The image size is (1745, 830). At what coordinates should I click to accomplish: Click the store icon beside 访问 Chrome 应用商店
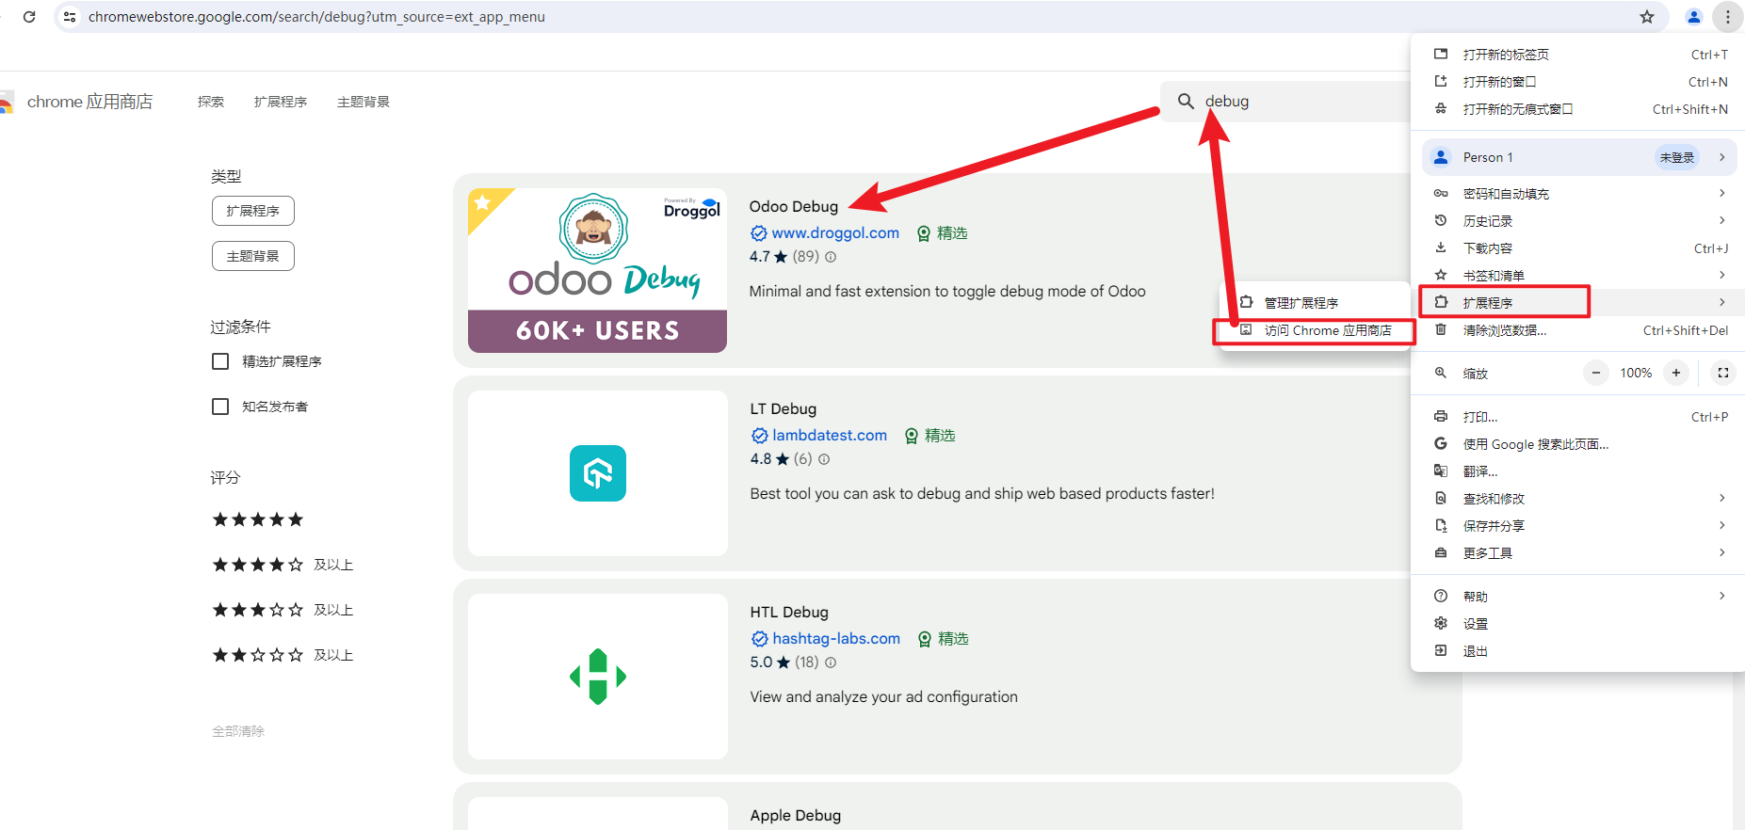tap(1246, 330)
